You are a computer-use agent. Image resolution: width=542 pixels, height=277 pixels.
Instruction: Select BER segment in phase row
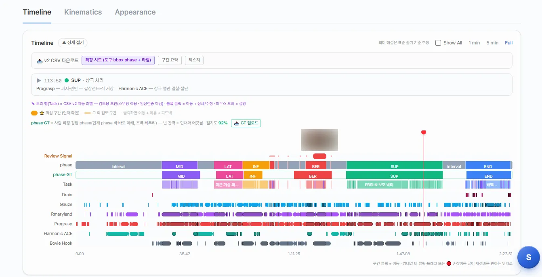coord(316,165)
